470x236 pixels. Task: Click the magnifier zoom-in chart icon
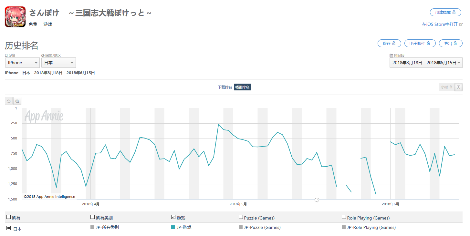pos(17,101)
